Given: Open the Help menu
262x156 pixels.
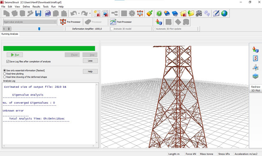Looking at the screenshot, I should pos(61,7).
